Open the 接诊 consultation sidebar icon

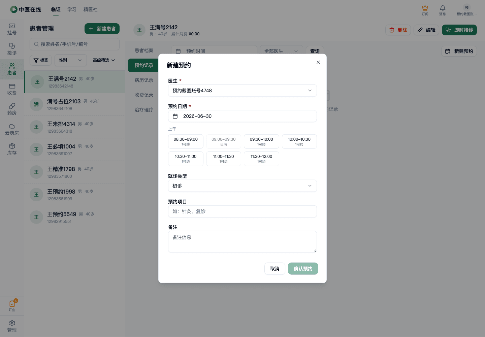click(12, 49)
